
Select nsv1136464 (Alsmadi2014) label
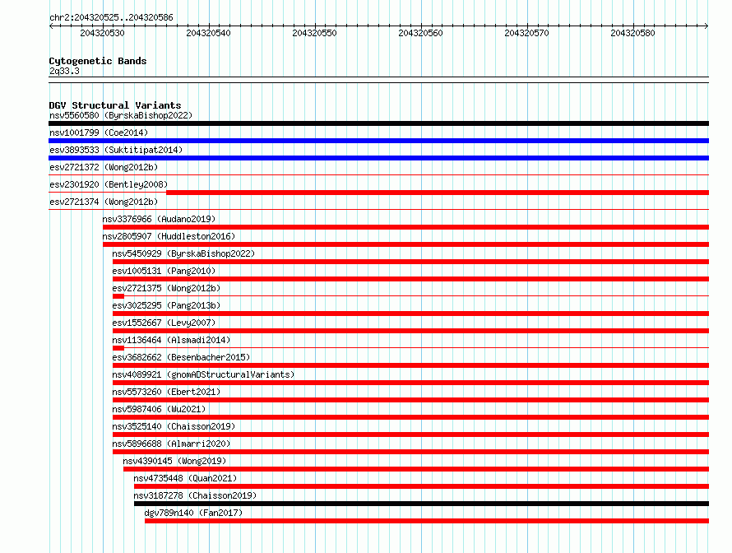(x=171, y=340)
